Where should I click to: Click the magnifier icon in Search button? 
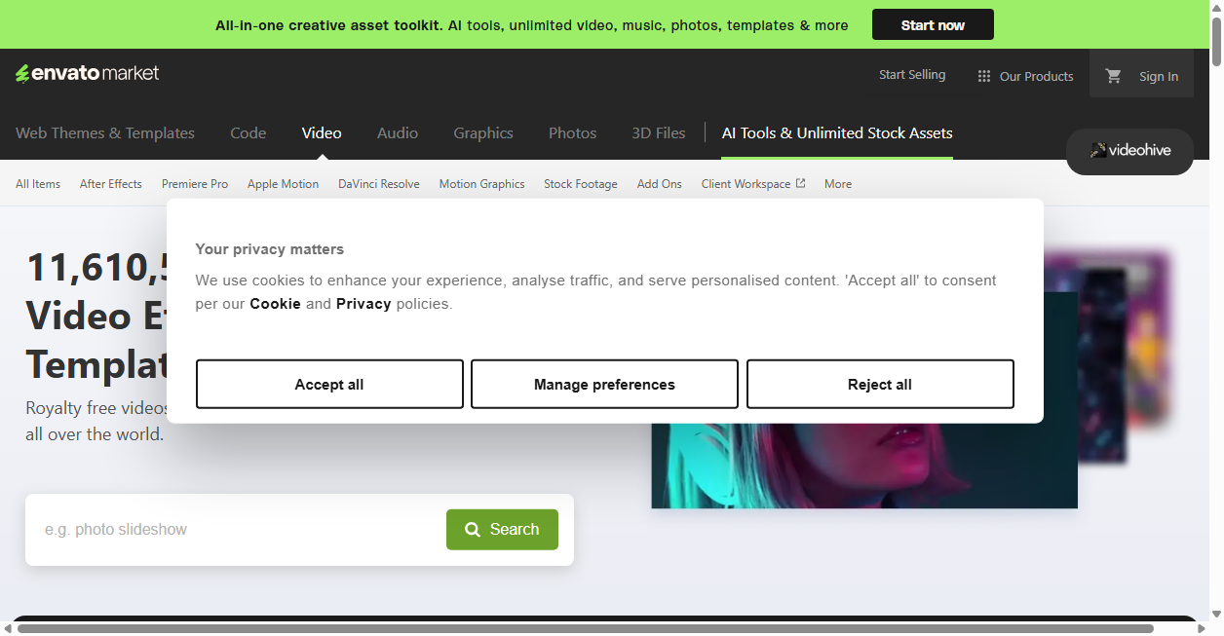473,530
